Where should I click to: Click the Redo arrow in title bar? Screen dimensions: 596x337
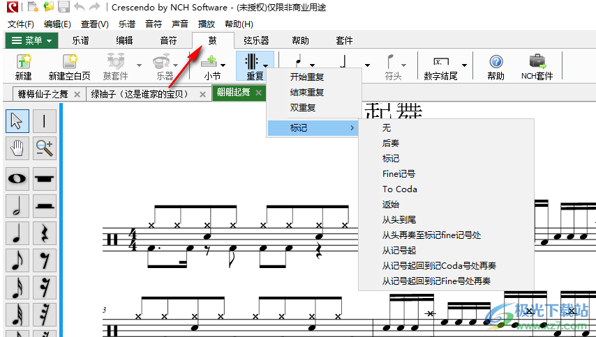[x=94, y=6]
